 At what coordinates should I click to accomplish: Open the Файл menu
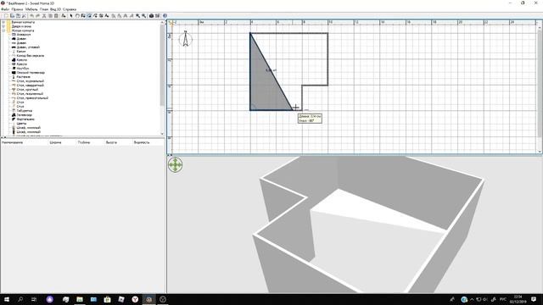5,9
